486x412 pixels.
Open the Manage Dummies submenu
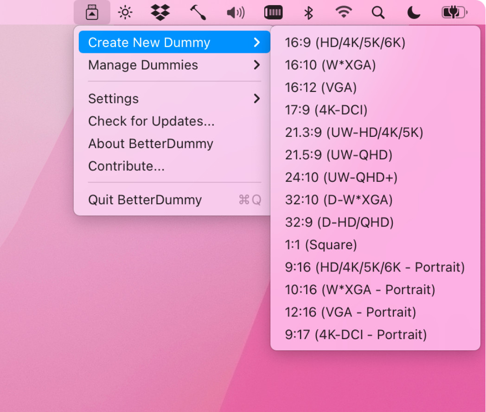pyautogui.click(x=174, y=65)
